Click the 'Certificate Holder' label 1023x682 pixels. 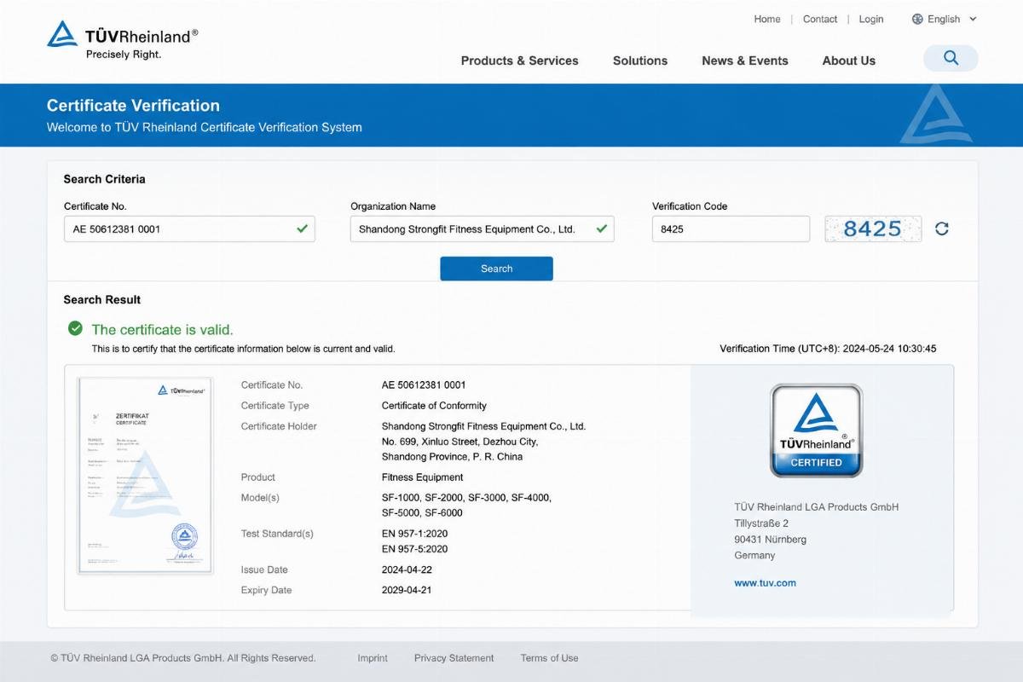[279, 426]
